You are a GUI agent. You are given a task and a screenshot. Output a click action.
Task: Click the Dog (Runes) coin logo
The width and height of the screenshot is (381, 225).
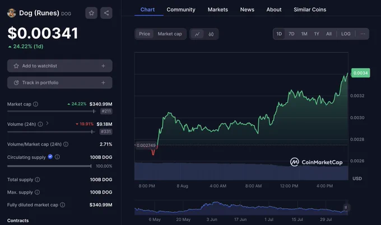(x=11, y=13)
